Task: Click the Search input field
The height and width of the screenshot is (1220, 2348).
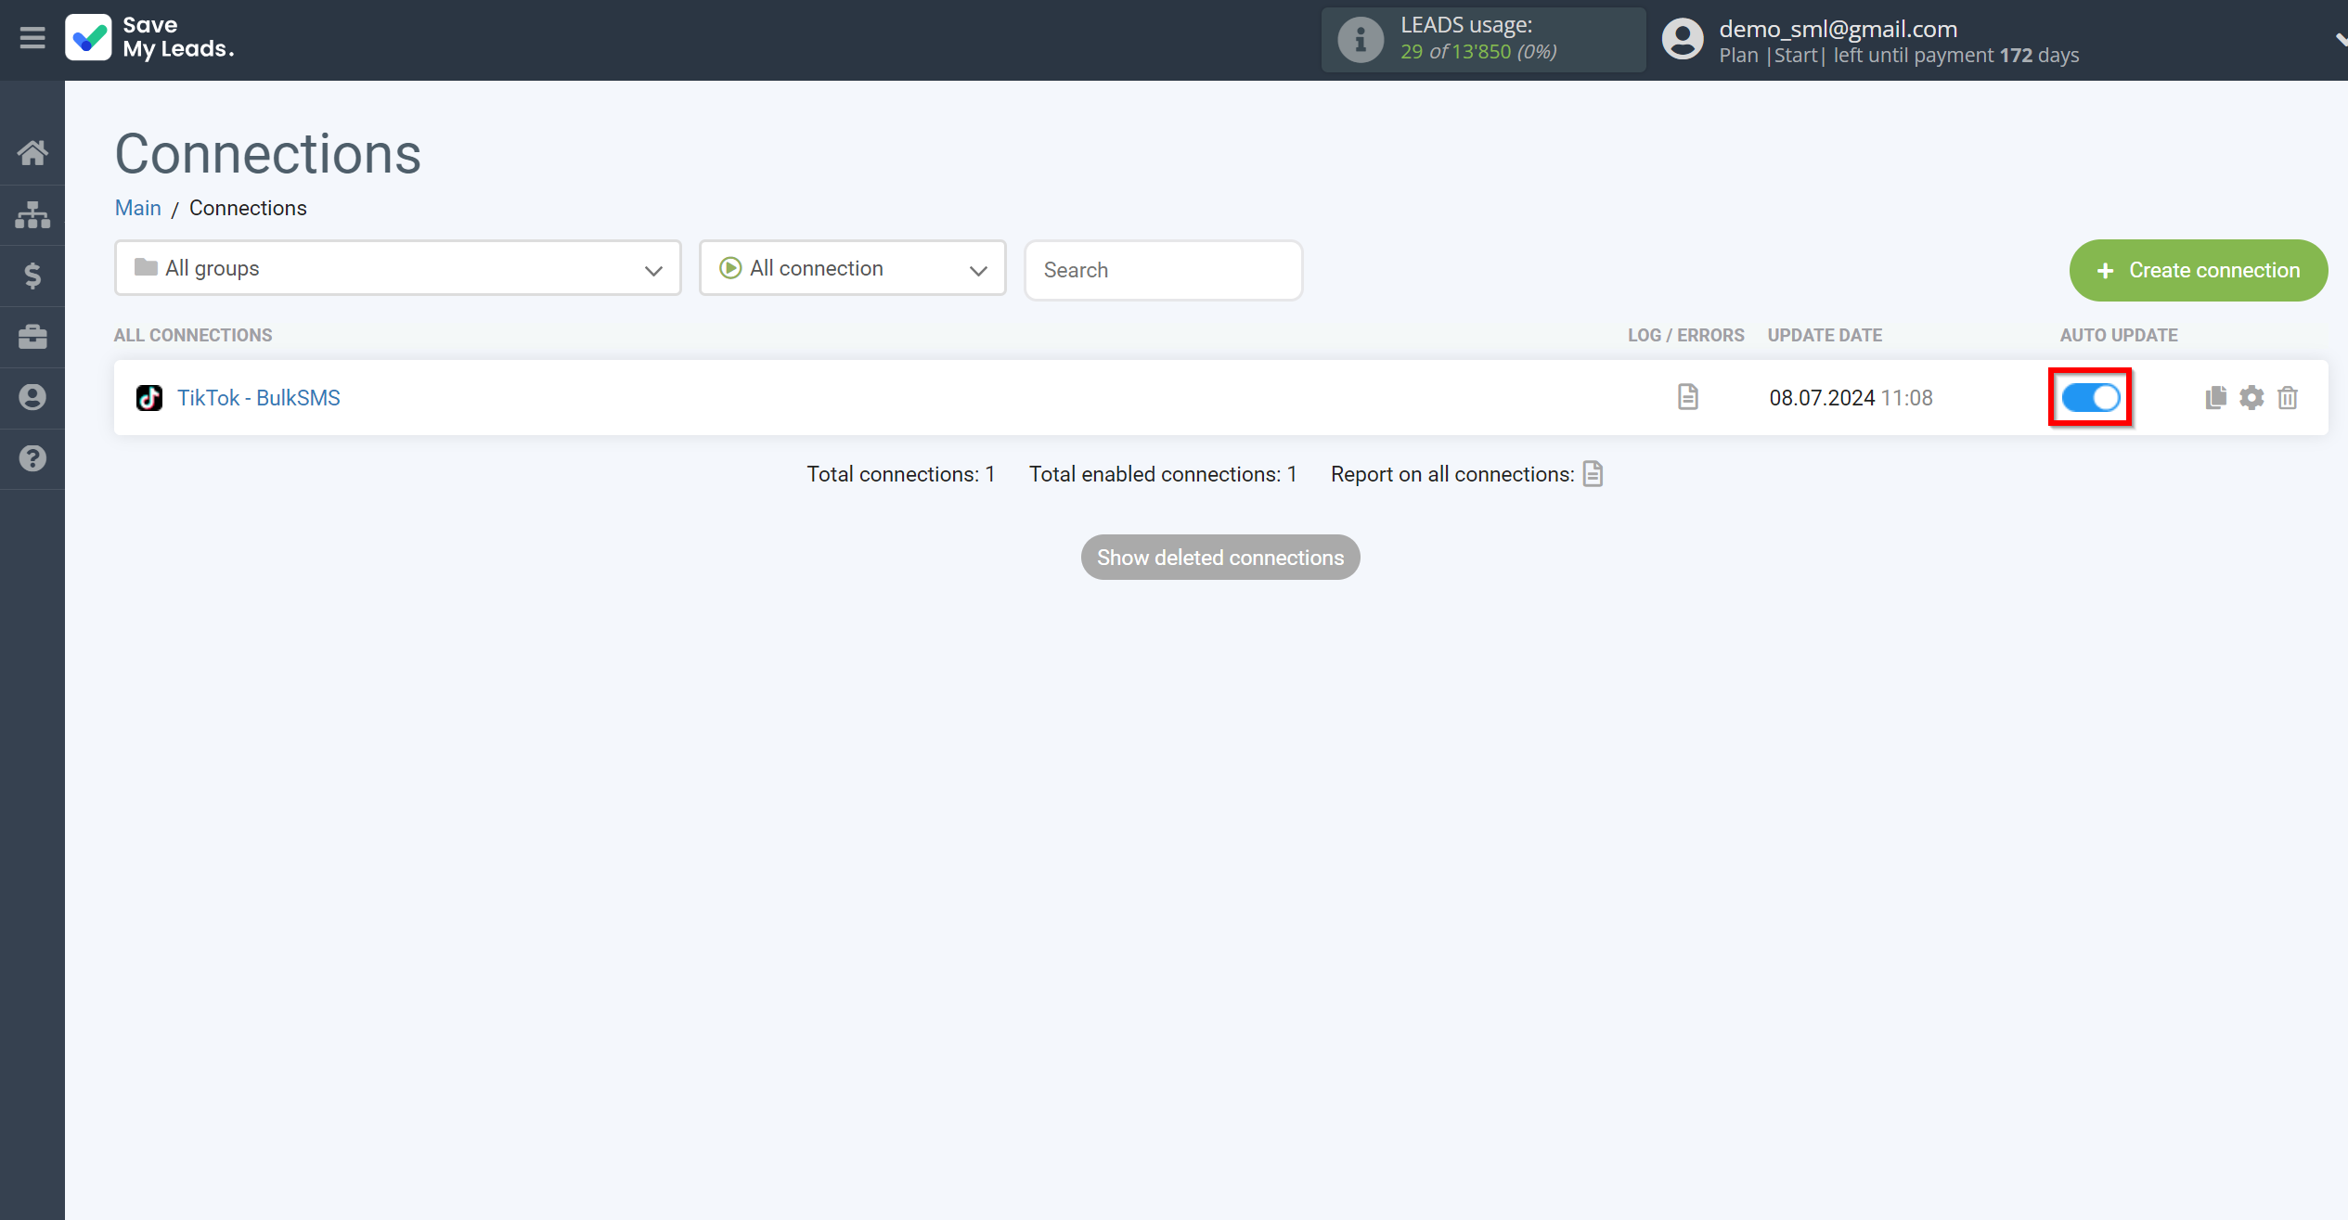Action: tap(1163, 268)
